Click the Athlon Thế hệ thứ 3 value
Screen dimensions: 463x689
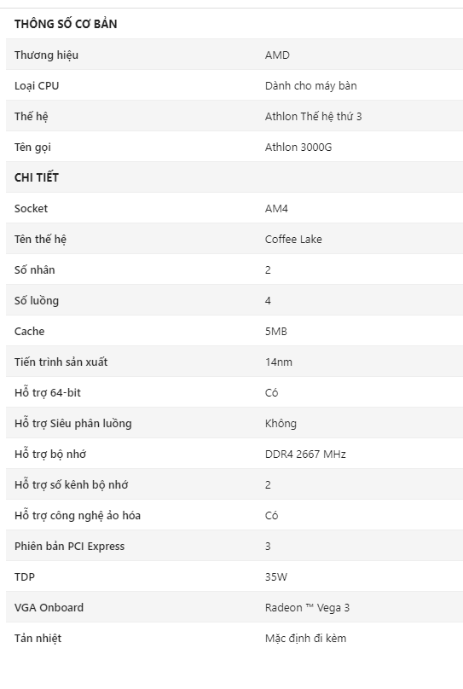pyautogui.click(x=313, y=117)
